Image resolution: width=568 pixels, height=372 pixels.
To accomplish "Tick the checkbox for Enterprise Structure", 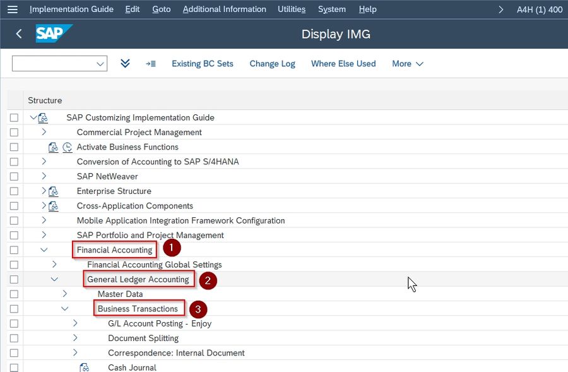I will [x=14, y=191].
